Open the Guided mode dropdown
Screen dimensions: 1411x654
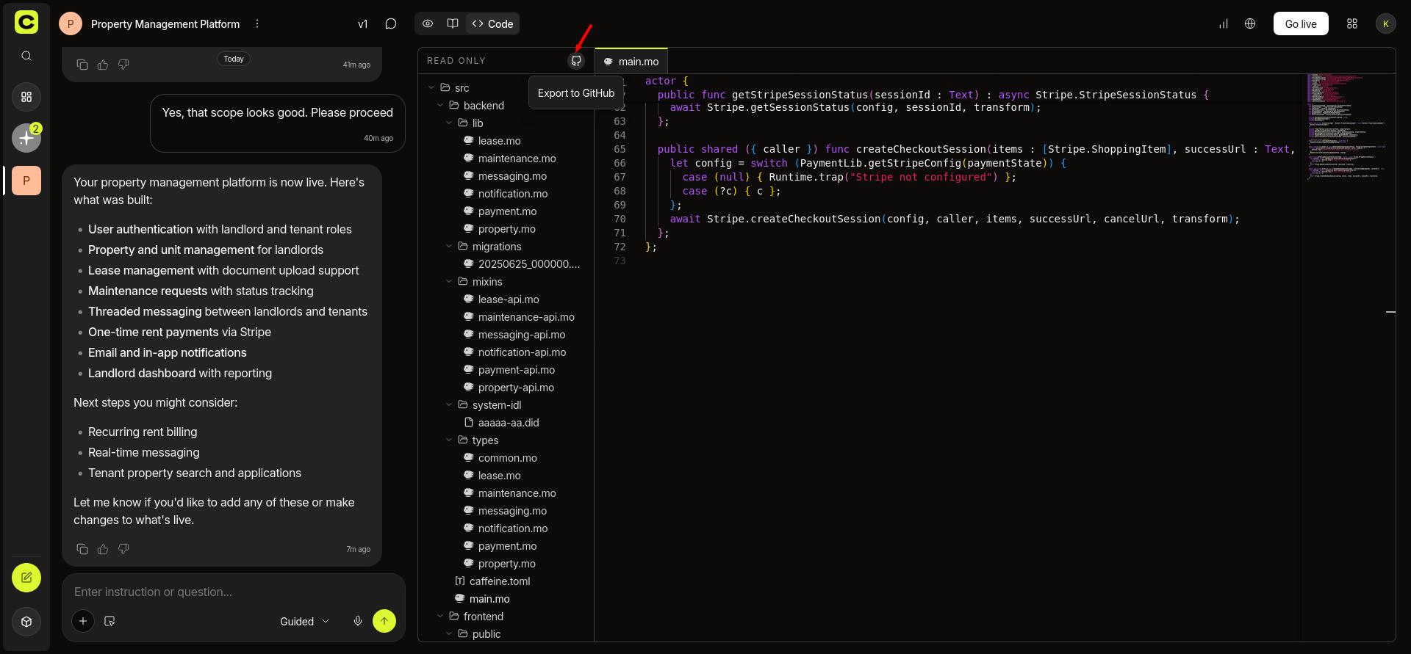point(304,621)
